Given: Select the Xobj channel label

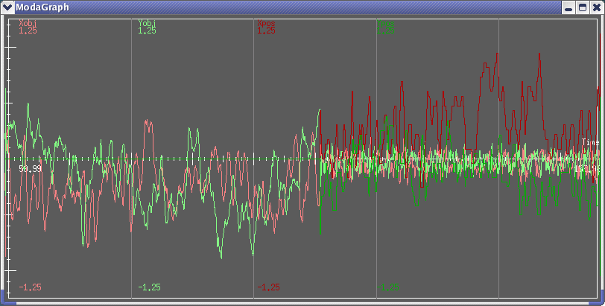Looking at the screenshot, I should tap(28, 24).
